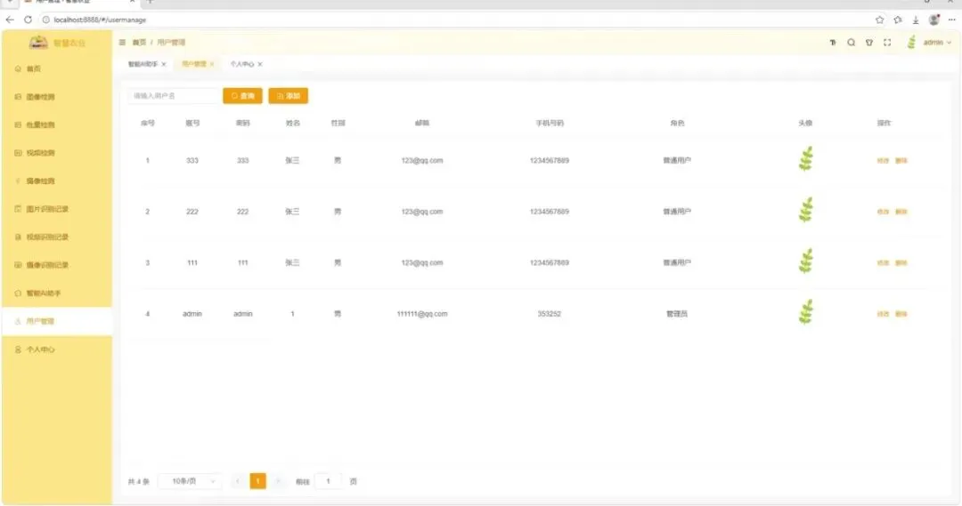Click the avatar image in admin row
Viewport: 962px width, 506px height.
tap(805, 312)
